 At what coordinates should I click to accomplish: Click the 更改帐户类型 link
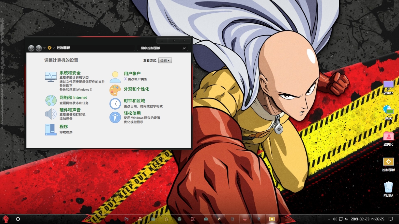pos(137,79)
